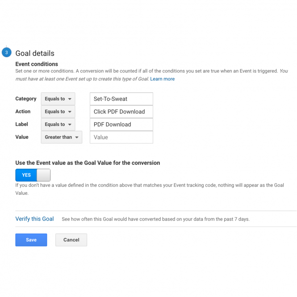297x297 pixels.
Task: Click the Label field 'PDF Download'
Action: (x=121, y=125)
